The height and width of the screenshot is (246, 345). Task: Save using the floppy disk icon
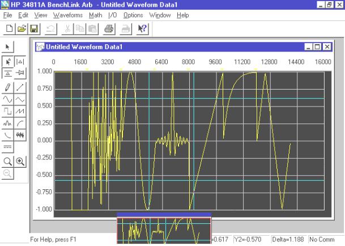34,29
